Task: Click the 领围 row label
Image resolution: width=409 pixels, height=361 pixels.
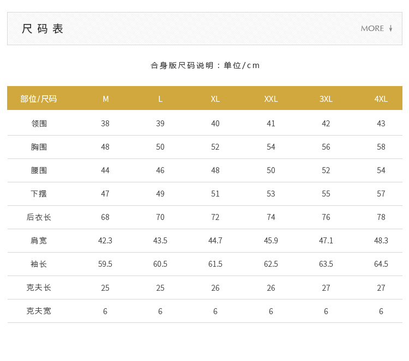Action: pyautogui.click(x=39, y=123)
